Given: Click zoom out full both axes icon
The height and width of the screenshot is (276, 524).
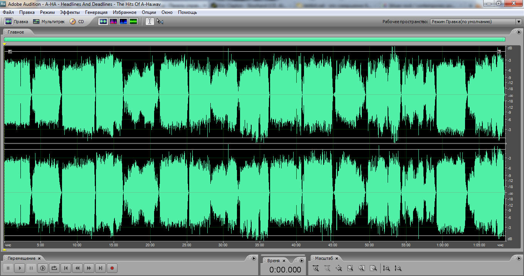Looking at the screenshot, I should (339, 268).
